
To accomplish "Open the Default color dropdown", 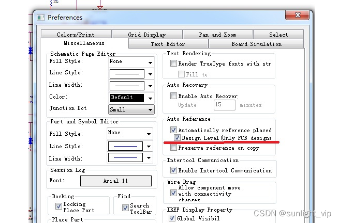I will click(x=151, y=98).
